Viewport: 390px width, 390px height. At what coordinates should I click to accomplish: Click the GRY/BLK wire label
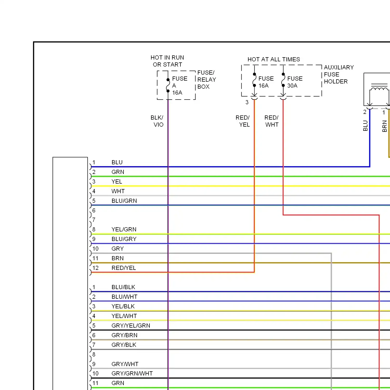coord(124,345)
